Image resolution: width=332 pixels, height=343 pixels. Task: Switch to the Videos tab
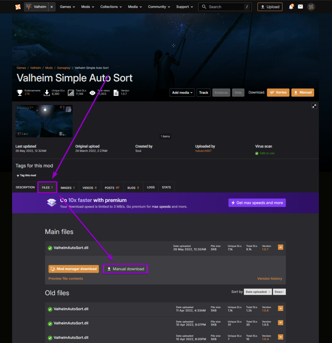click(x=90, y=188)
